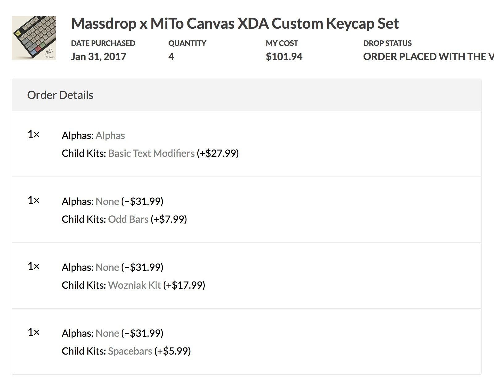This screenshot has height=382, width=494.
Task: Select the gray Alphas option text
Action: (x=110, y=136)
